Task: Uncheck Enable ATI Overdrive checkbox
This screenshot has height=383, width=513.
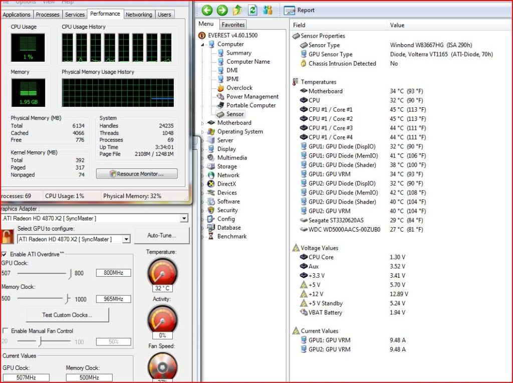Action: tap(5, 255)
